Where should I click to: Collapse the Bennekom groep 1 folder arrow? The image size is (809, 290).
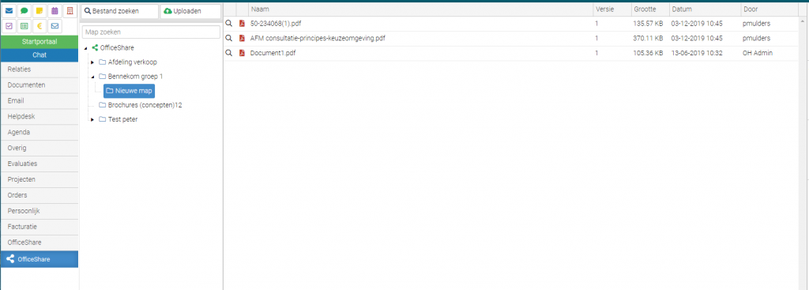(x=92, y=77)
